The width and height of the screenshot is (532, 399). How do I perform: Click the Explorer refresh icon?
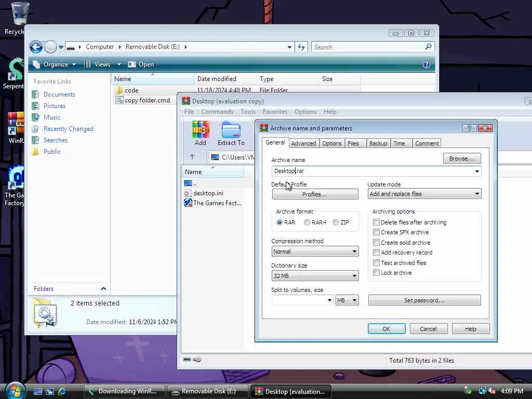(x=301, y=47)
